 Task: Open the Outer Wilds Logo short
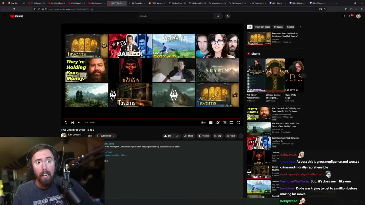pos(295,75)
